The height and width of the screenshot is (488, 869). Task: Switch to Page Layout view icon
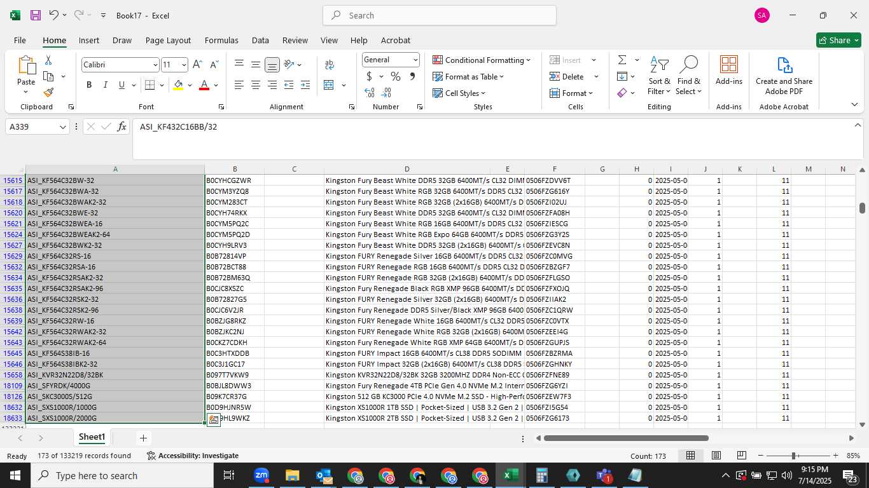point(716,456)
